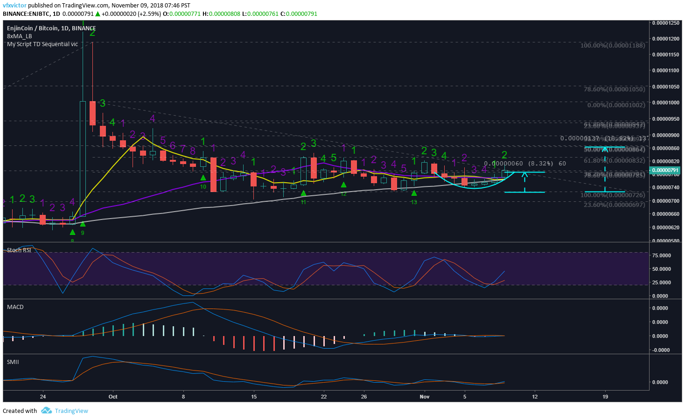This screenshot has height=419, width=685.
Task: Click the TradingView cloud logo icon
Action: click(x=46, y=411)
